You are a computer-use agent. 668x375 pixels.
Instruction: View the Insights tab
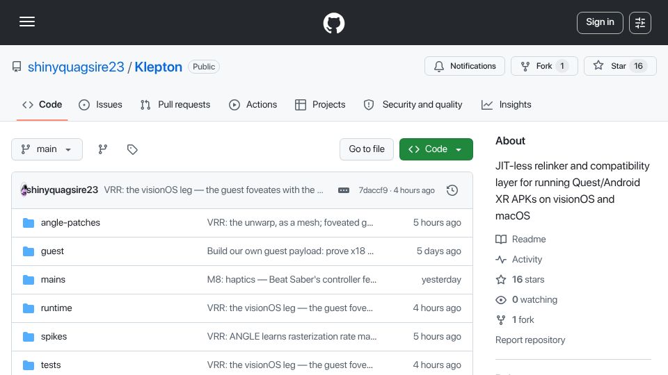click(x=506, y=105)
